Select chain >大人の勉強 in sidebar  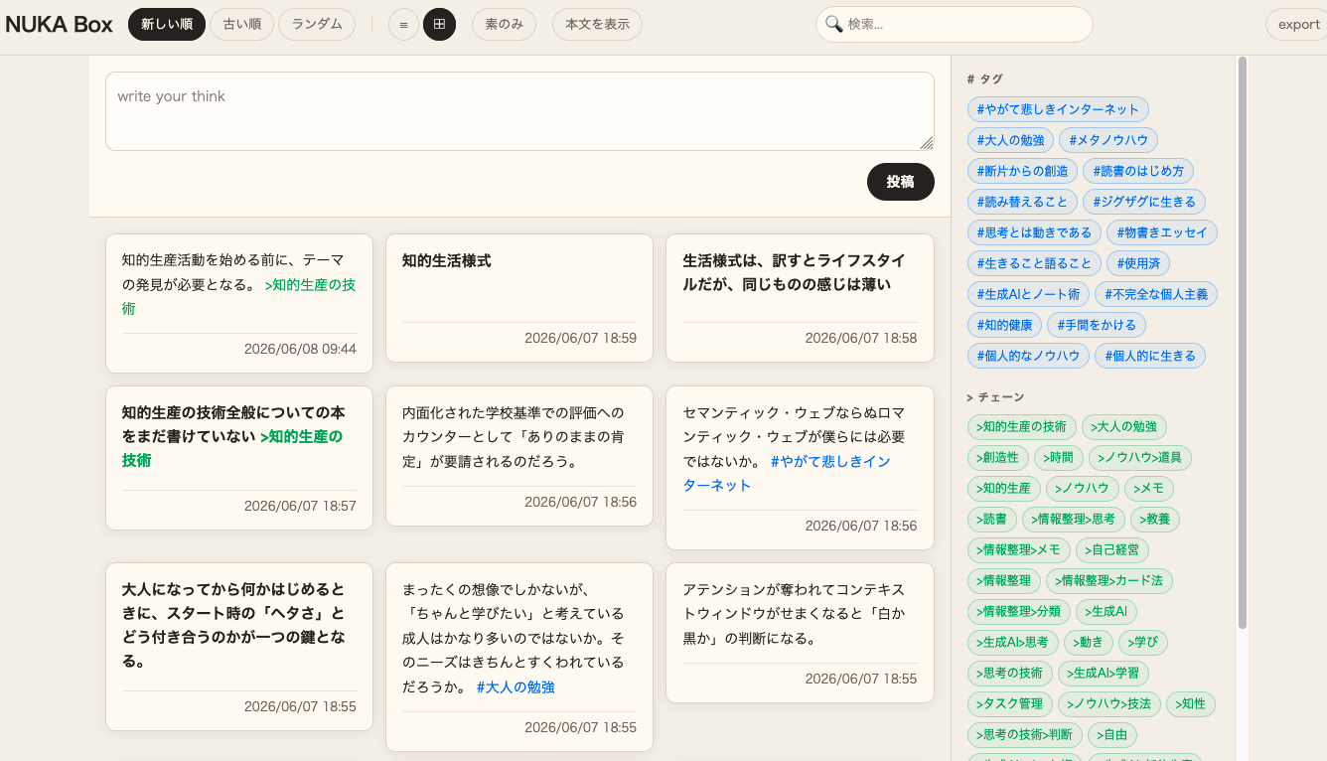tap(1123, 427)
